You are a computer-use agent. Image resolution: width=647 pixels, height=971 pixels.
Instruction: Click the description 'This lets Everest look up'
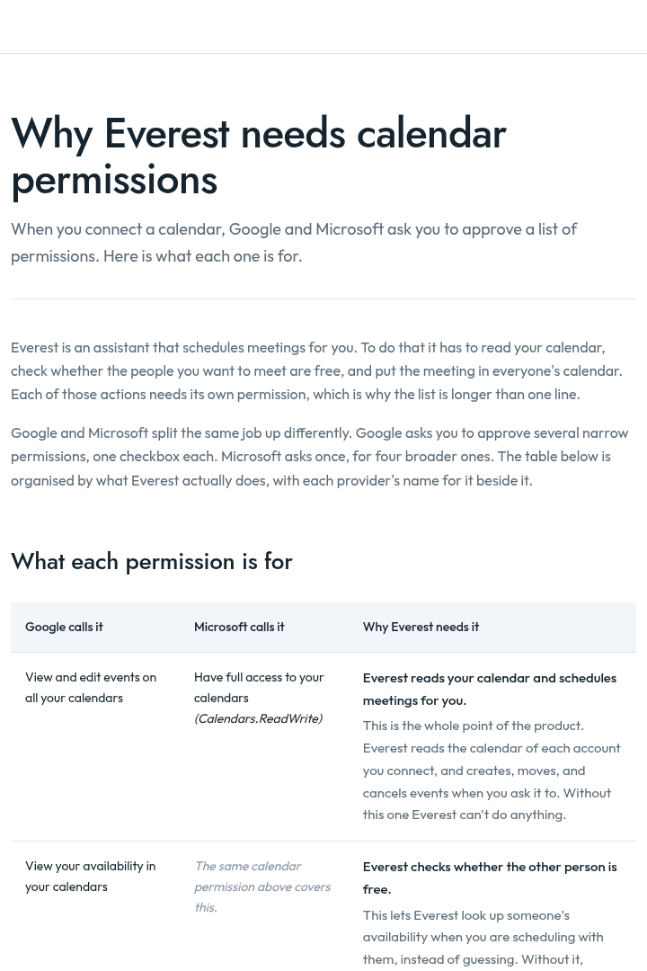click(473, 937)
